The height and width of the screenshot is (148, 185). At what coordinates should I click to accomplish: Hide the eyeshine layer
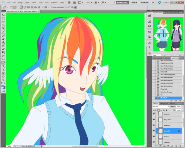(x=154, y=114)
